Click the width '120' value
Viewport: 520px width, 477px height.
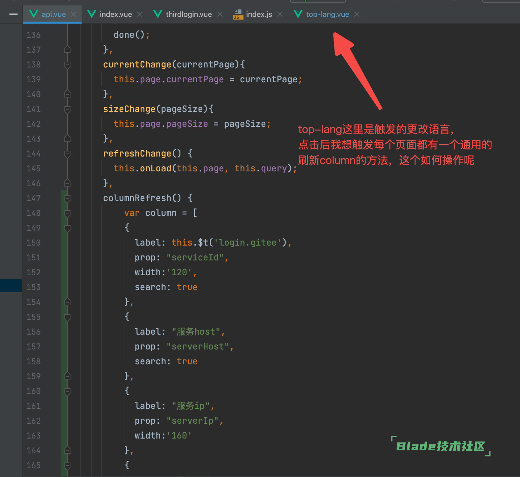pos(179,272)
